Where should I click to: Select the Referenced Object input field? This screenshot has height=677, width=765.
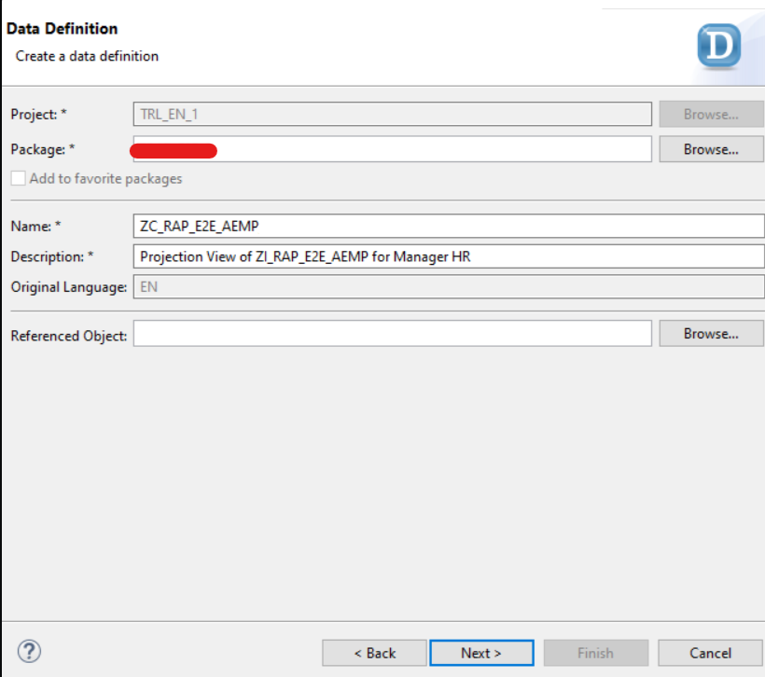pyautogui.click(x=392, y=334)
